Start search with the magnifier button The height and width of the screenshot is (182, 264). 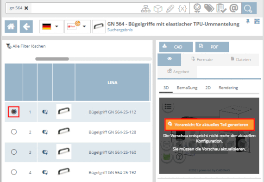click(x=249, y=8)
